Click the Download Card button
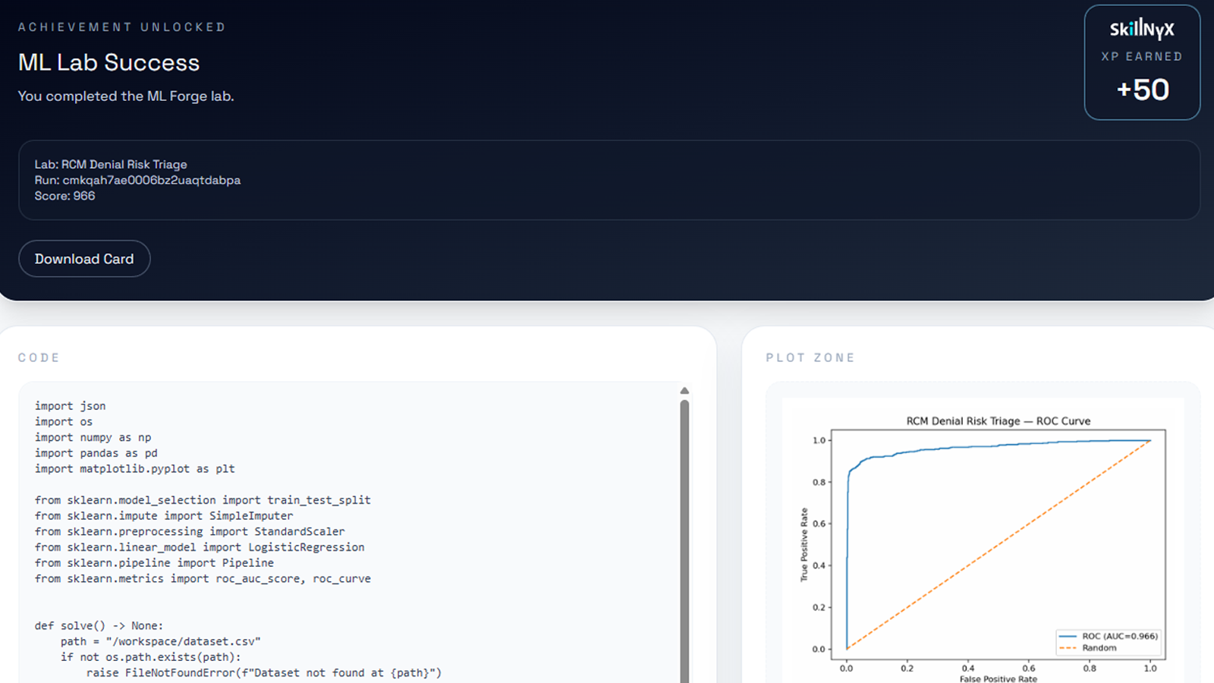Image resolution: width=1214 pixels, height=683 pixels. click(x=84, y=259)
